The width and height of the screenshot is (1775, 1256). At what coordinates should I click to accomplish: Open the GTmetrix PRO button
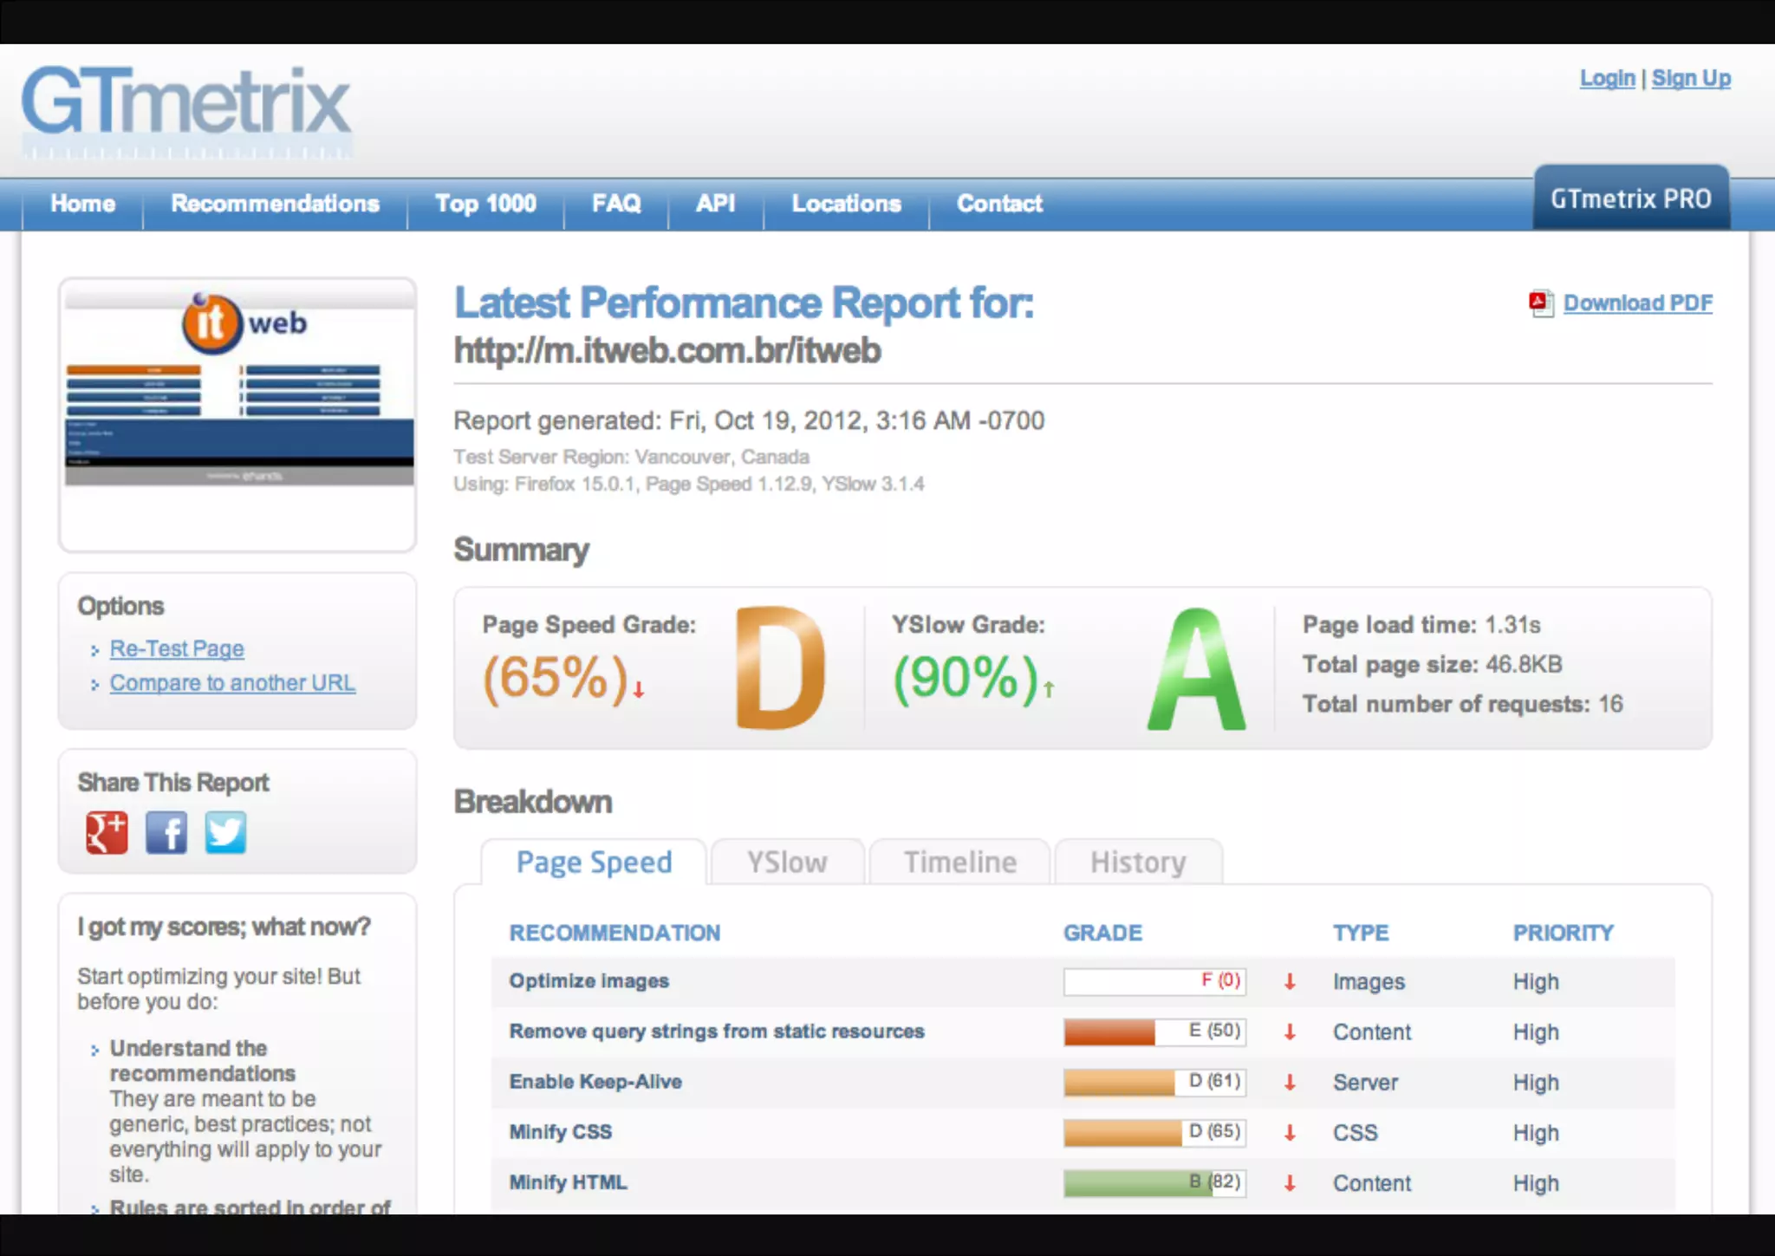(1630, 199)
